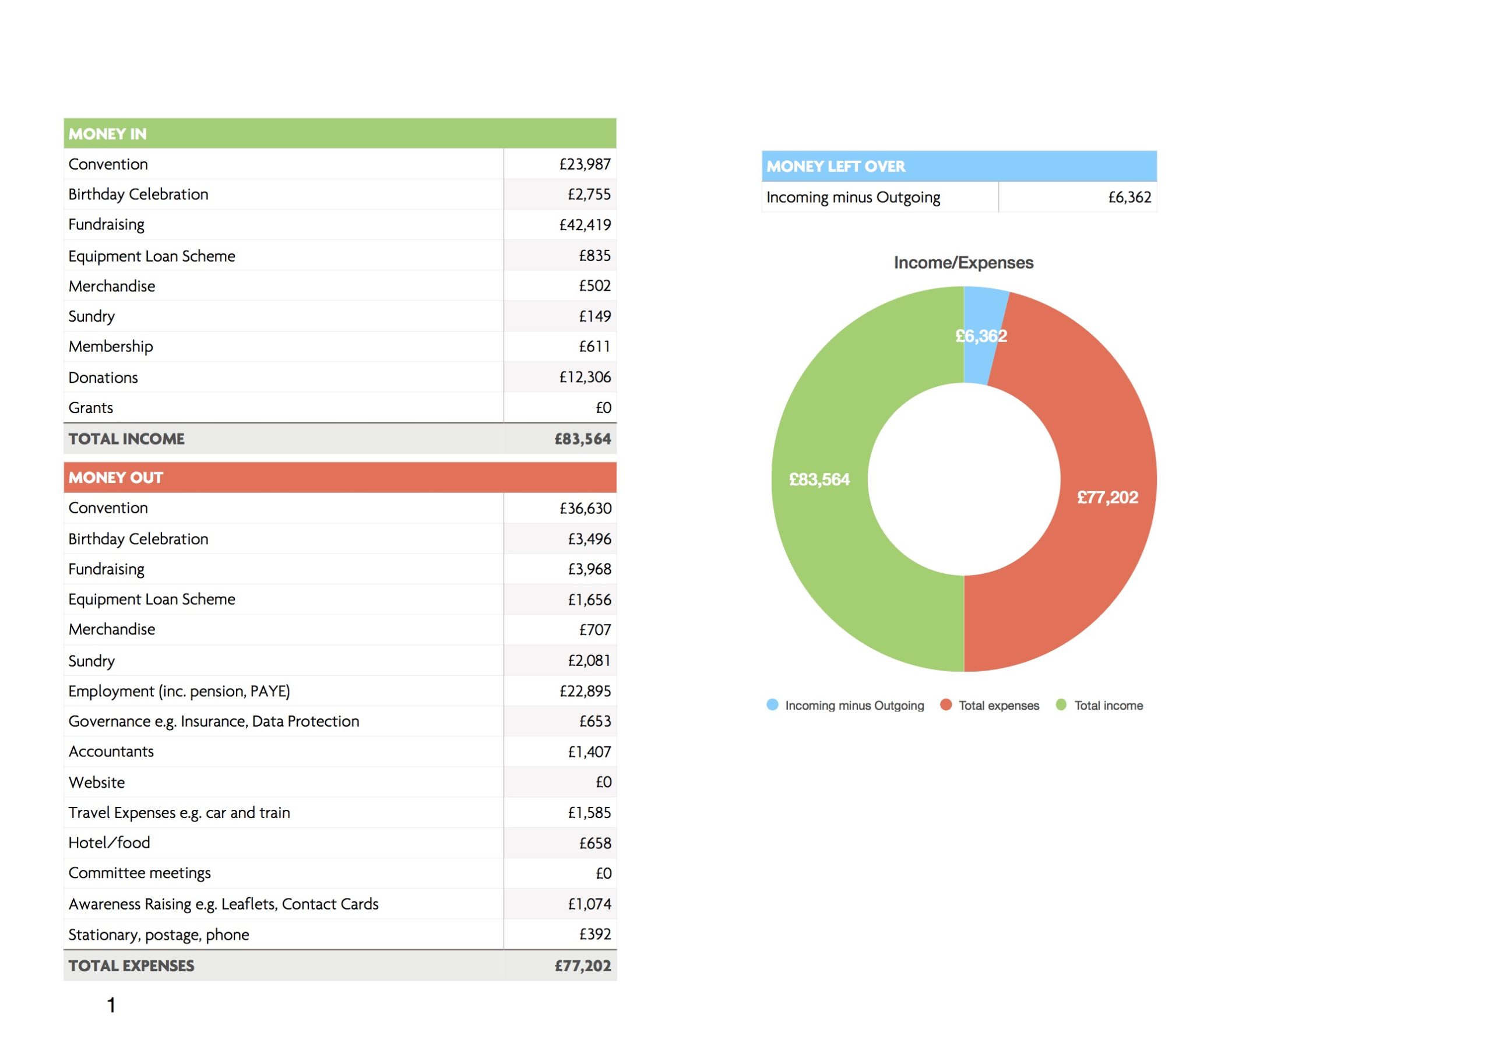Click the green Total income legend dot
The width and height of the screenshot is (1492, 1054).
click(1061, 704)
